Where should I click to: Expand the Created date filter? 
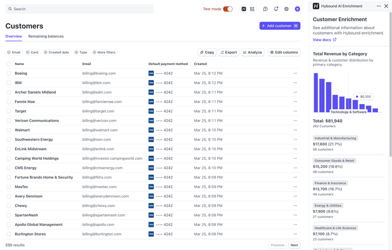[x=57, y=52]
